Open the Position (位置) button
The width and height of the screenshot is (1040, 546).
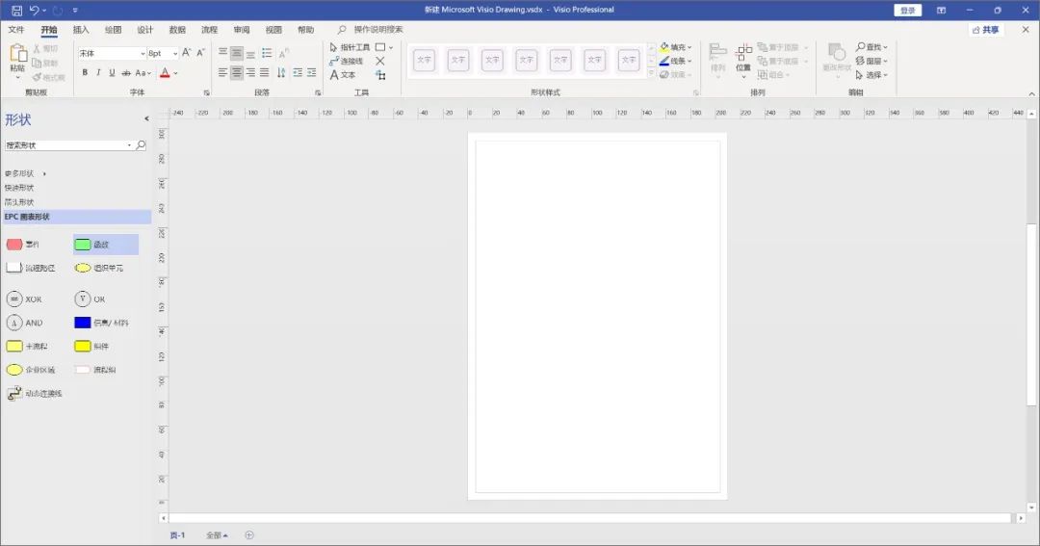(x=743, y=61)
